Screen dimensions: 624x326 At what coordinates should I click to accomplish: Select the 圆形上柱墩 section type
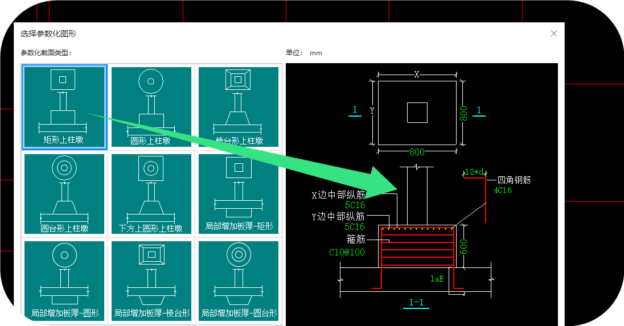coord(151,107)
